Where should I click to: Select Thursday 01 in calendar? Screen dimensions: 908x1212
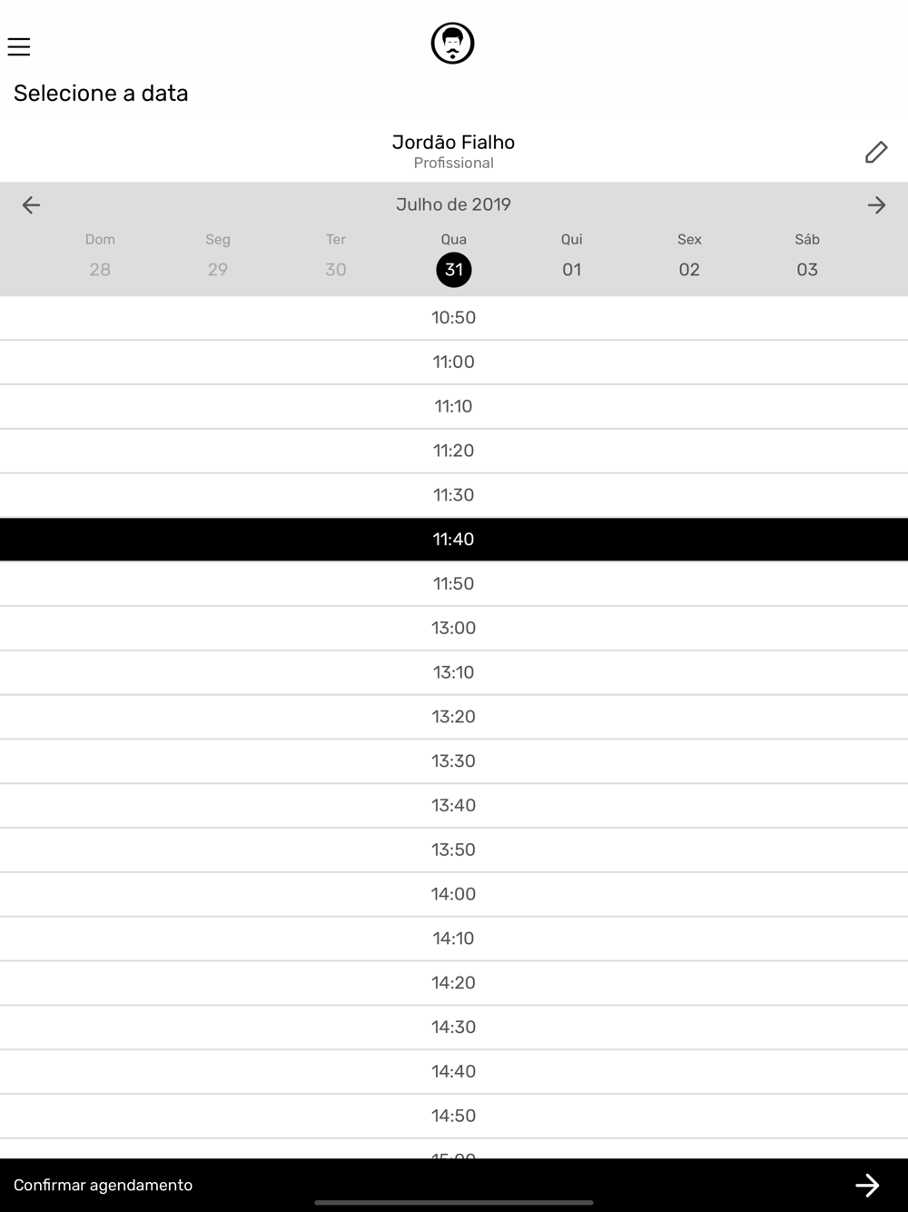pyautogui.click(x=571, y=269)
